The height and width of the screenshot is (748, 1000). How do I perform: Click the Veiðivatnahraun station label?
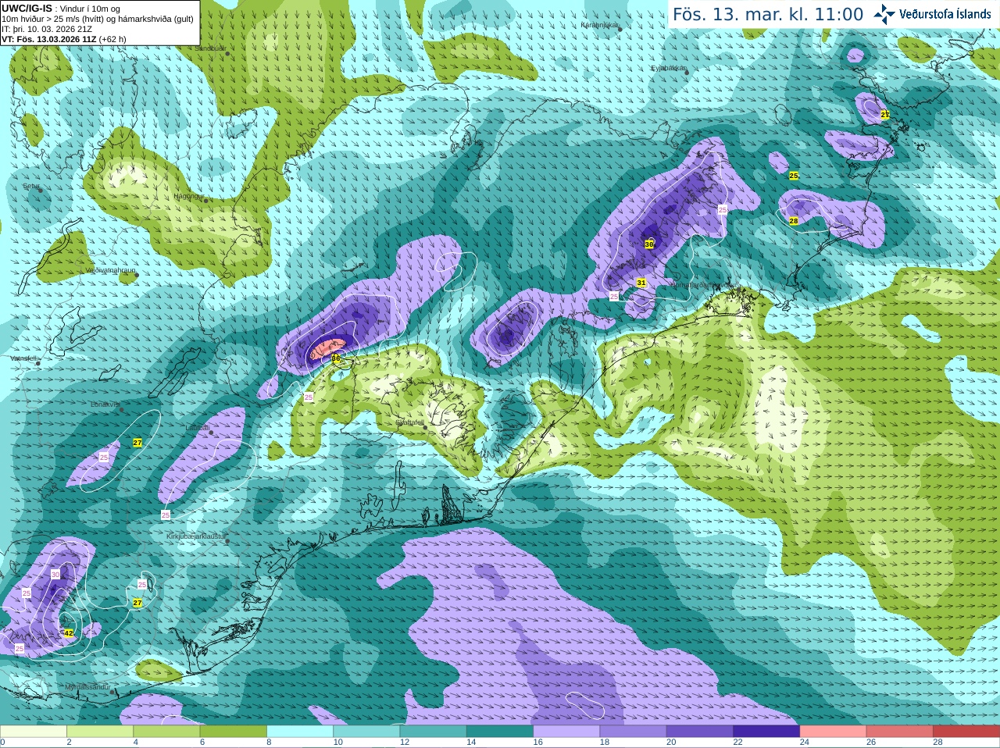(x=110, y=269)
